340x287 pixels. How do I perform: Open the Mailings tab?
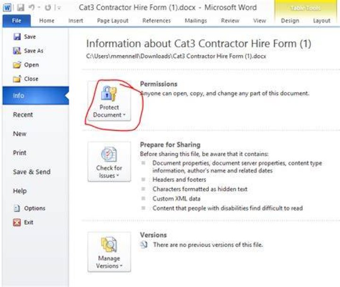pos(196,21)
